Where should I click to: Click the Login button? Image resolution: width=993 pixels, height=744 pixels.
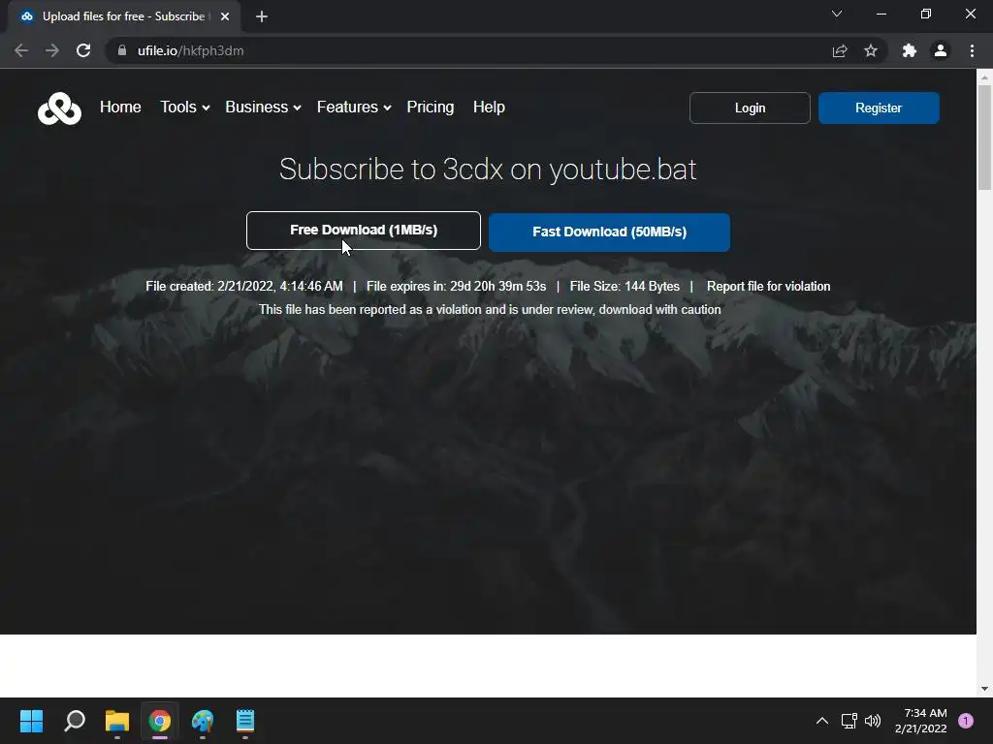[x=750, y=108]
